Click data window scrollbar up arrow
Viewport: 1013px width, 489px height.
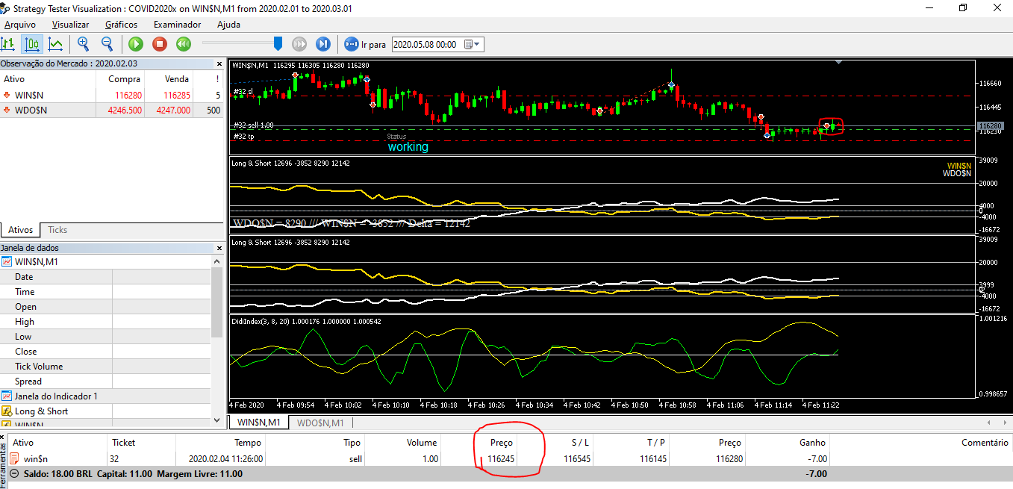[x=218, y=261]
